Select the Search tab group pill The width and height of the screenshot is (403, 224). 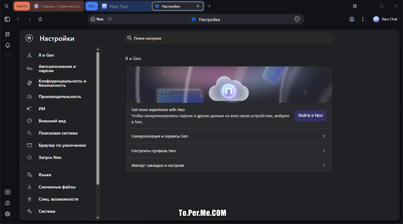point(22,6)
